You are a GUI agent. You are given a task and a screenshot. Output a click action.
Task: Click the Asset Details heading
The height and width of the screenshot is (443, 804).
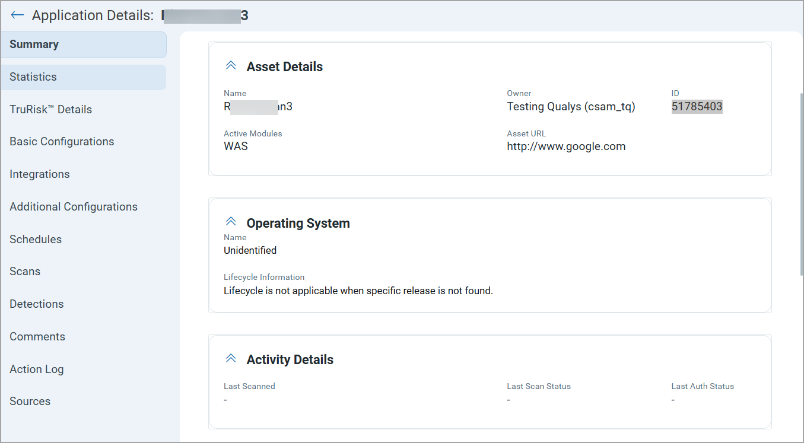tap(285, 67)
